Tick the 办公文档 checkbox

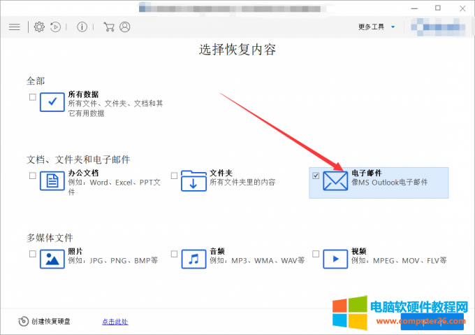pos(33,176)
